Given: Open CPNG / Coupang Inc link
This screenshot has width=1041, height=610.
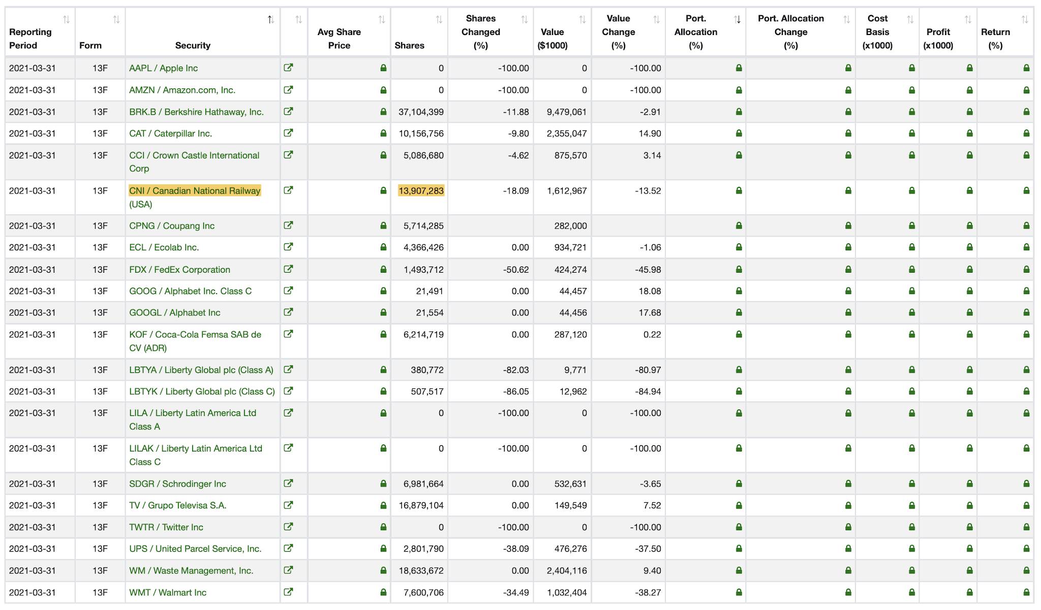Looking at the screenshot, I should pos(172,226).
